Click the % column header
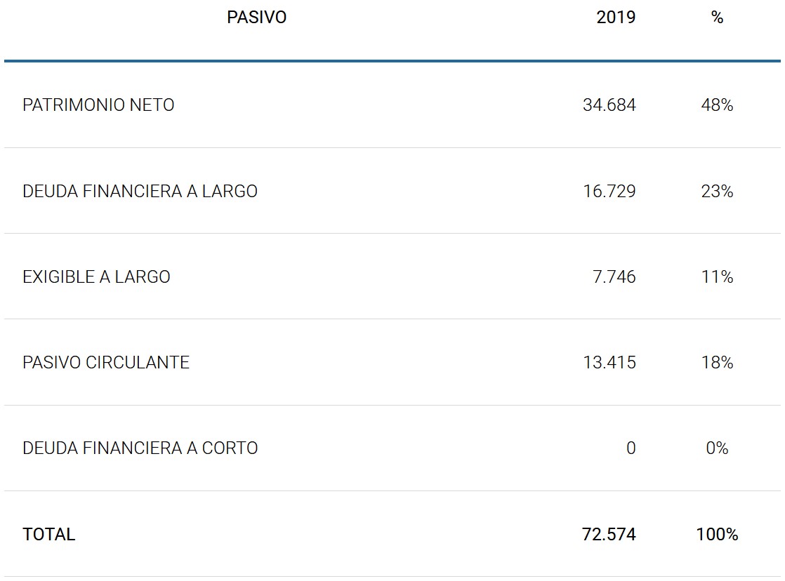 point(717,18)
